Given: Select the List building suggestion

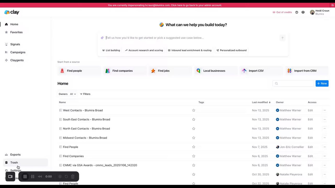Looking at the screenshot, I should point(111,50).
